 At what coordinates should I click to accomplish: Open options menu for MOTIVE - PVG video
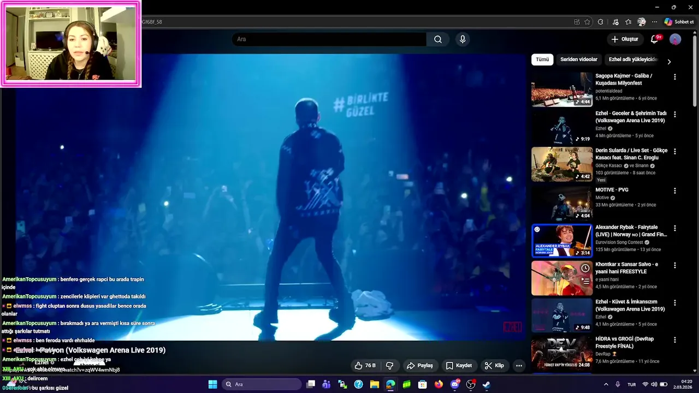(675, 190)
